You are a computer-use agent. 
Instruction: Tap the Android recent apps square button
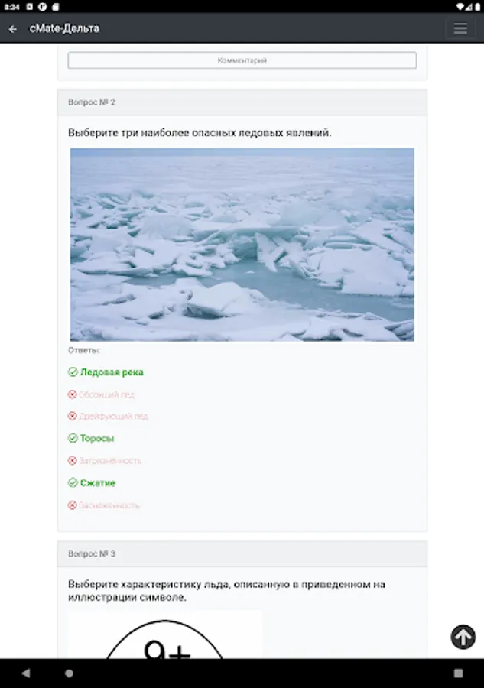click(459, 673)
